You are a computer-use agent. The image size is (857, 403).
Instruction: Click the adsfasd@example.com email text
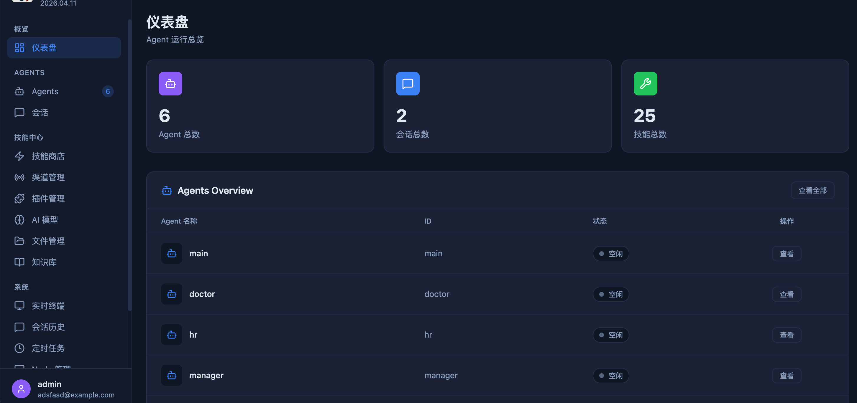coord(76,395)
